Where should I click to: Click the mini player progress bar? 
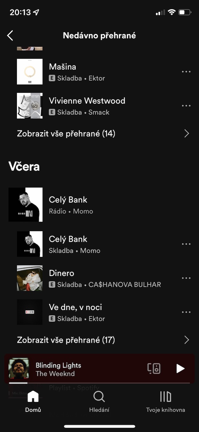point(99,383)
